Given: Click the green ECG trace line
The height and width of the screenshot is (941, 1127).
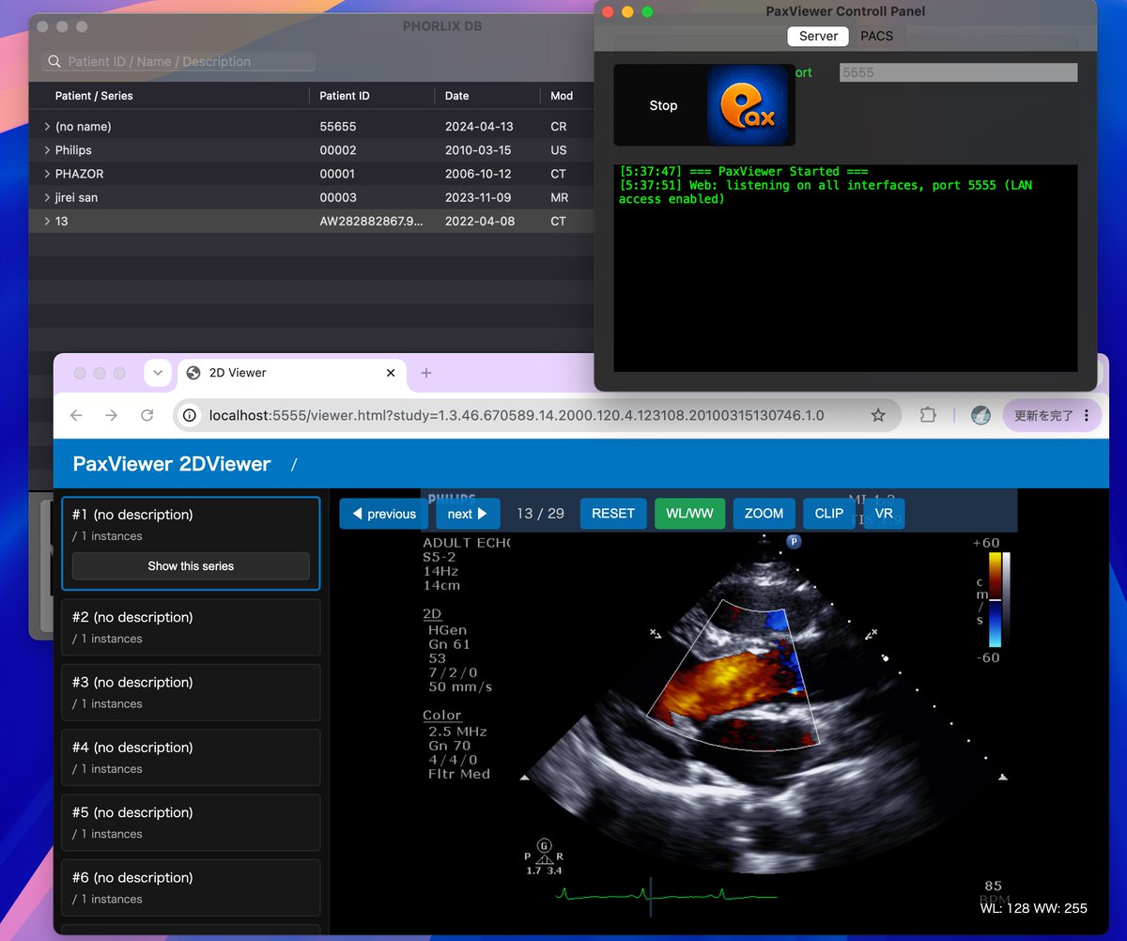Looking at the screenshot, I should (x=667, y=895).
